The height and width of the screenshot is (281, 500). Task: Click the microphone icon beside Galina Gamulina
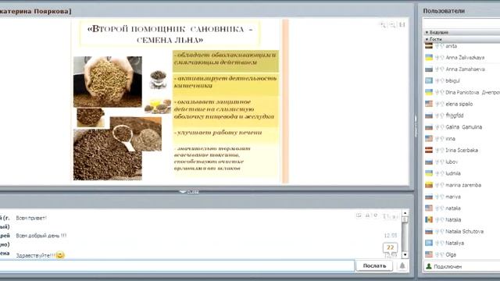click(437, 127)
